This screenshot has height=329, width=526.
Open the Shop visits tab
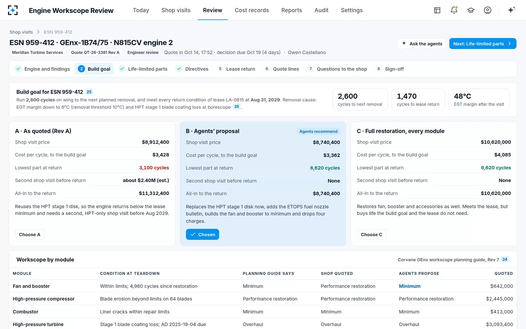click(176, 10)
